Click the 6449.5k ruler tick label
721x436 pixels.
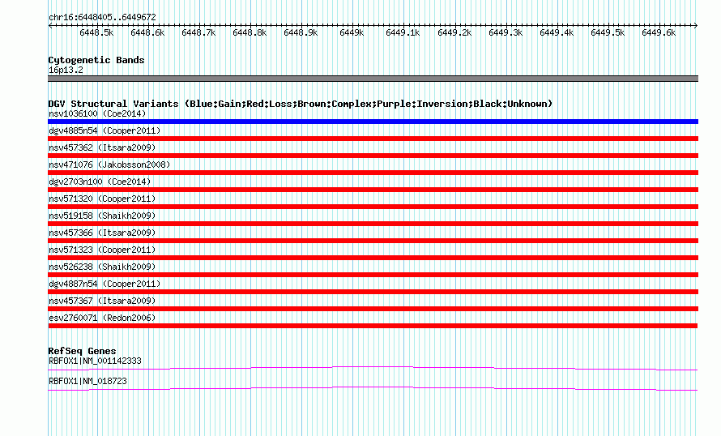tap(608, 33)
